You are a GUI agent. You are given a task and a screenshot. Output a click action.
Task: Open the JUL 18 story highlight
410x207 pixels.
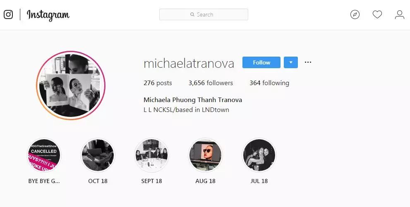(x=259, y=155)
